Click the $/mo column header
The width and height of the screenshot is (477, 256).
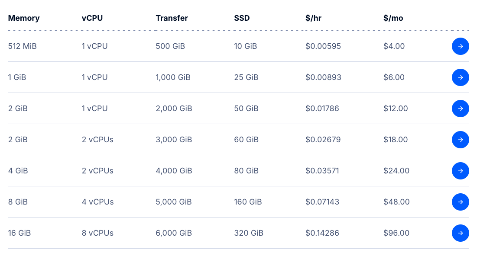[x=393, y=18]
